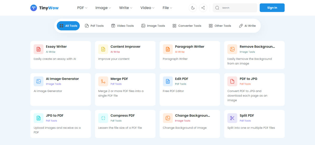Click the JPG to PDF icon
Screen dimensions: 315x145
pyautogui.click(x=39, y=118)
